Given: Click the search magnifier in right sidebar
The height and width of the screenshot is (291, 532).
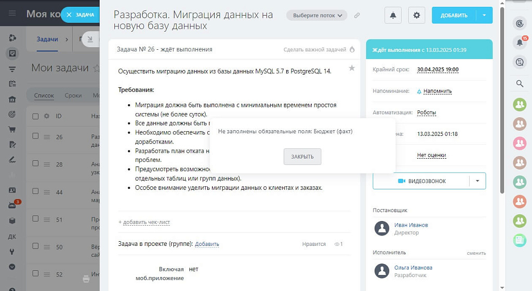Looking at the screenshot, I should (x=519, y=84).
